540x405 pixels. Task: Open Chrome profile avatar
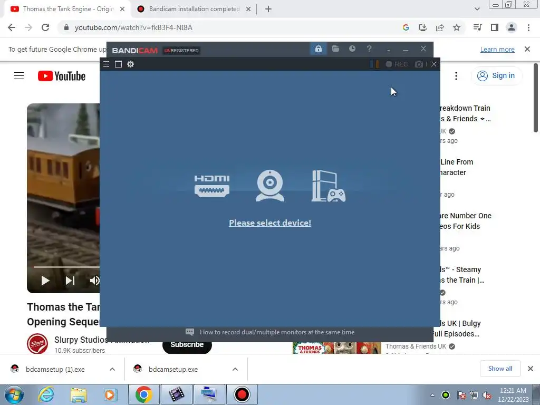(x=512, y=27)
